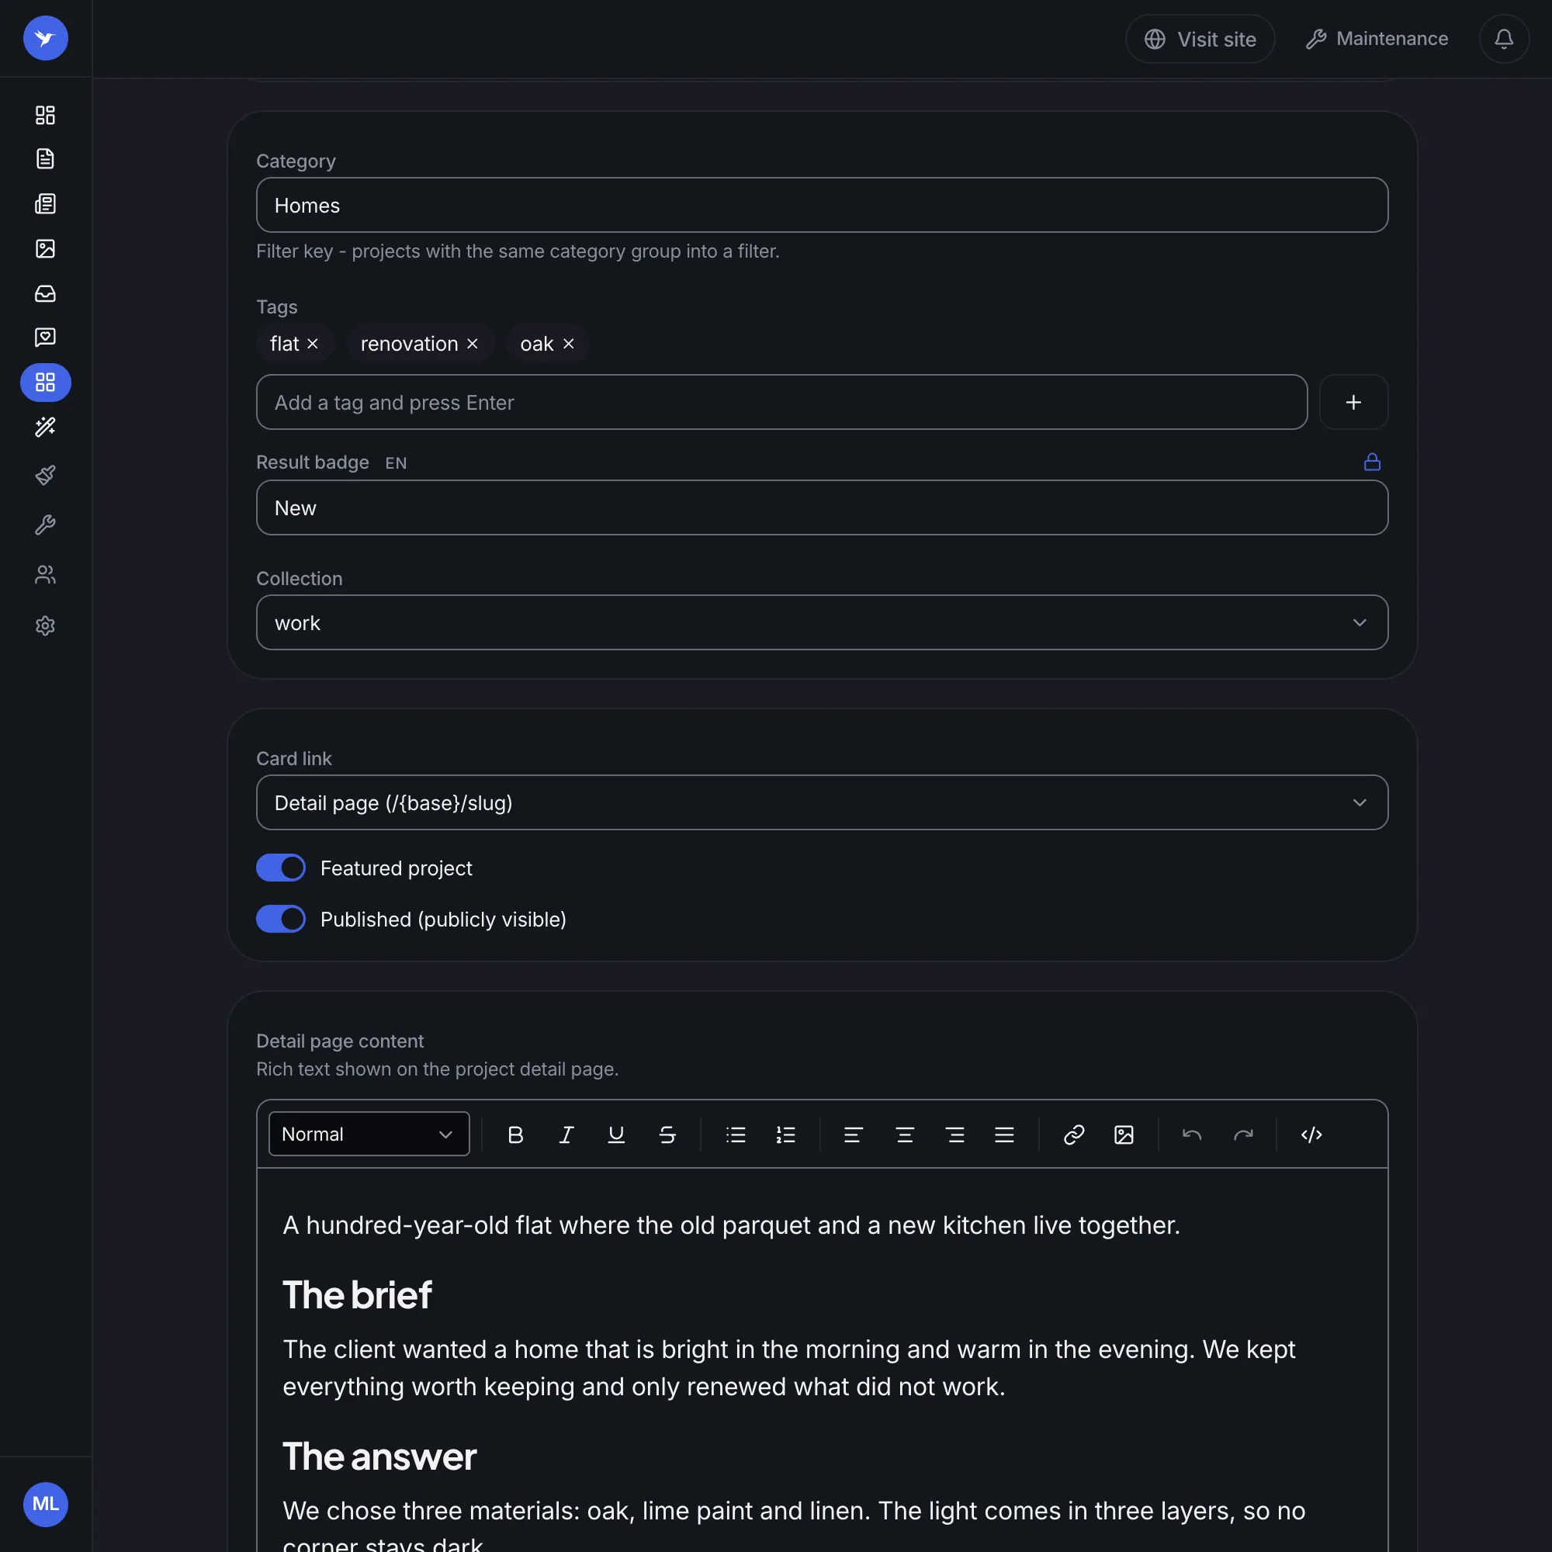Remove the oak tag
Screen dimensions: 1552x1552
coord(568,344)
